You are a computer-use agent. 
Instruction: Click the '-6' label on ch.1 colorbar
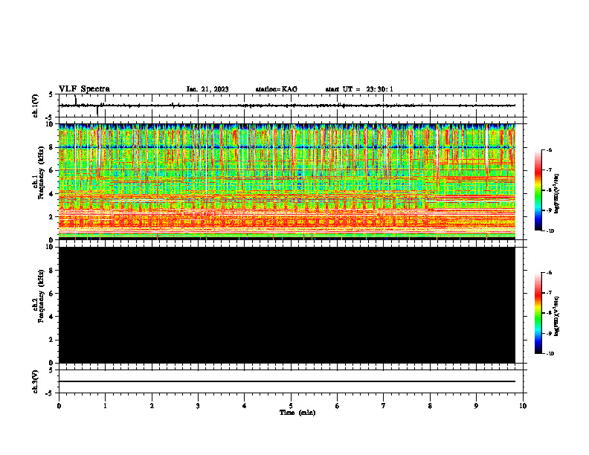[x=549, y=149]
